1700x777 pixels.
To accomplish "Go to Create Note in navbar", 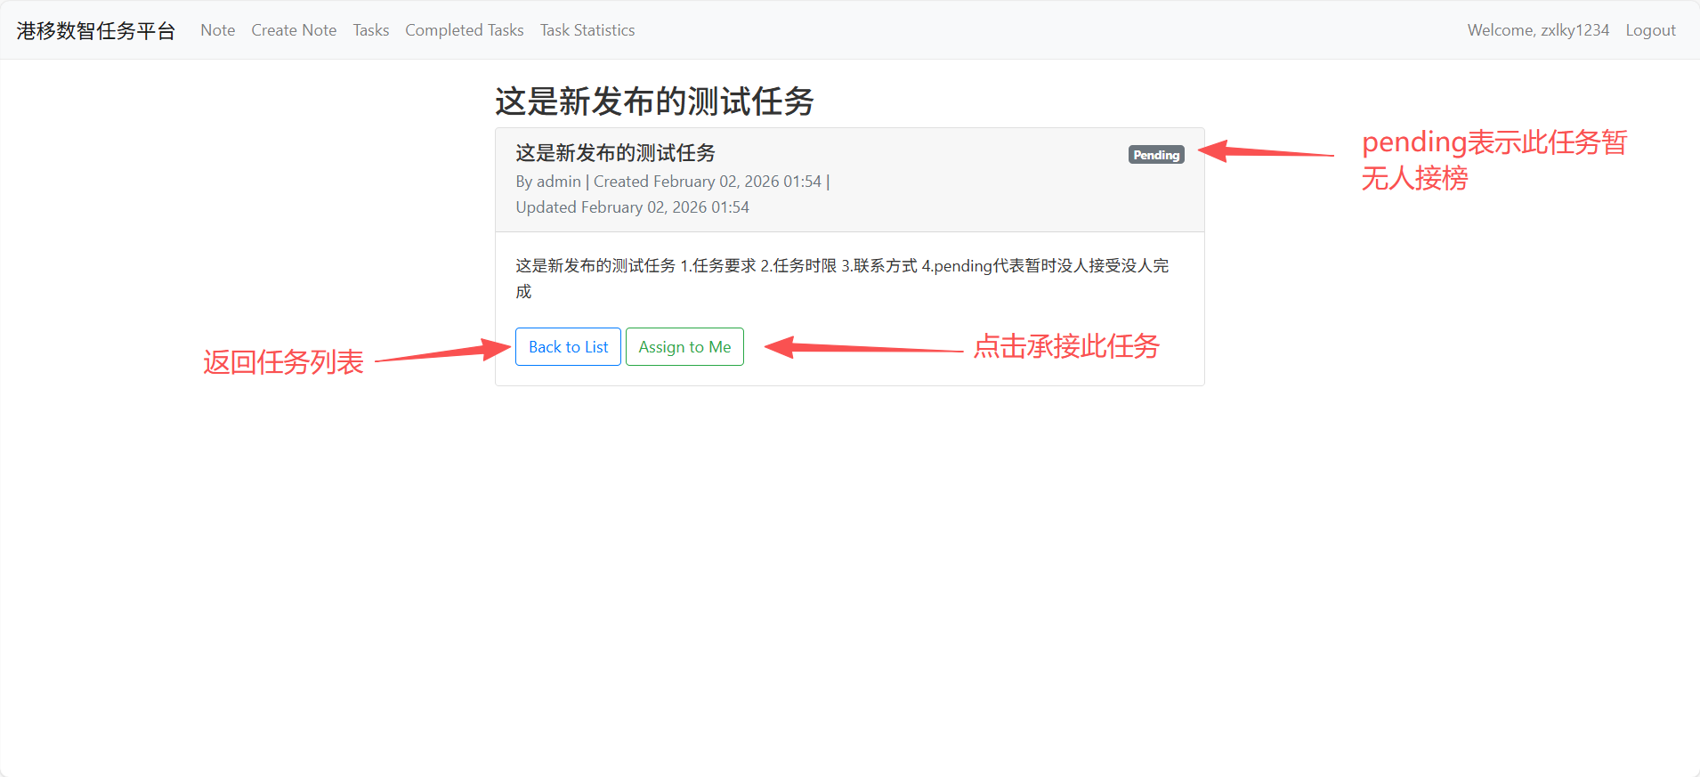I will [x=294, y=30].
